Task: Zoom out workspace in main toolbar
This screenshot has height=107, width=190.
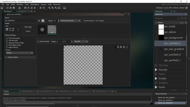Action: coord(50,8)
